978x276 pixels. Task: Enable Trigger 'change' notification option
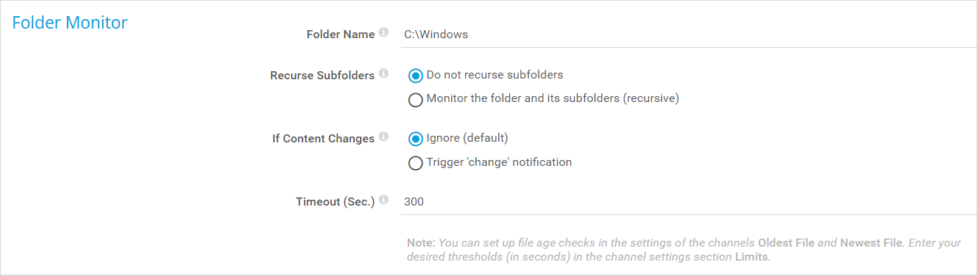point(416,163)
